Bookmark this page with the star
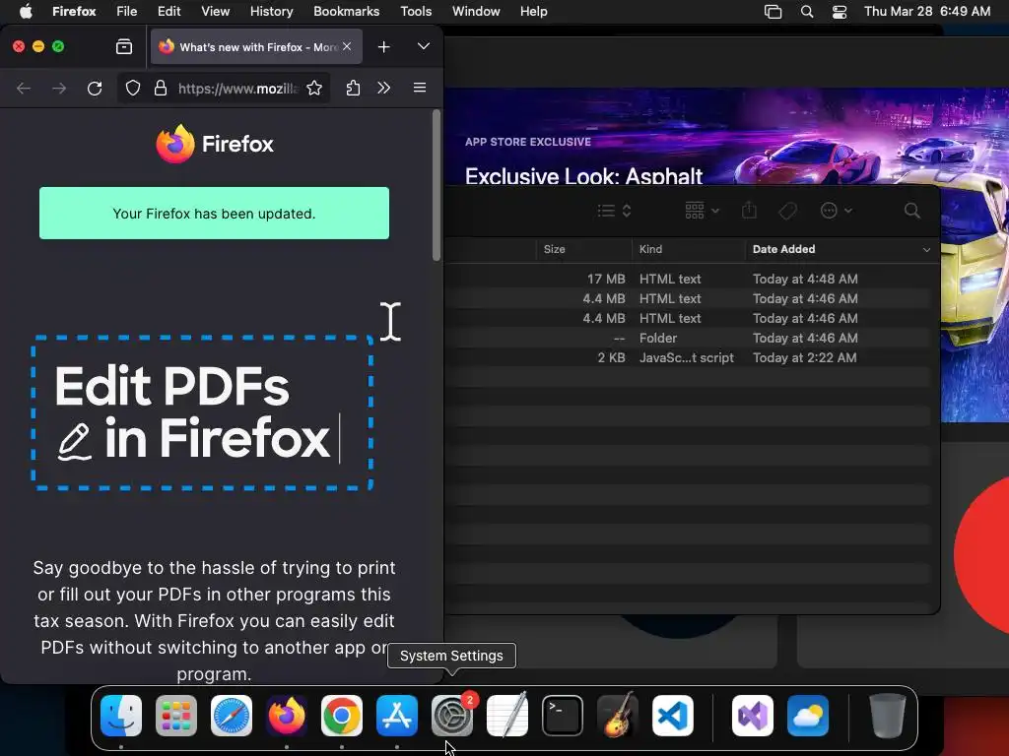1009x756 pixels. [314, 88]
